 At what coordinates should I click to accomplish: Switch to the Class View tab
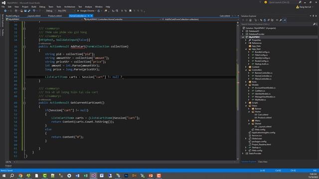point(263,162)
